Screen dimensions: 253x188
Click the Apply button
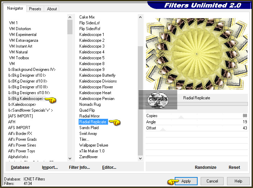(x=186, y=181)
